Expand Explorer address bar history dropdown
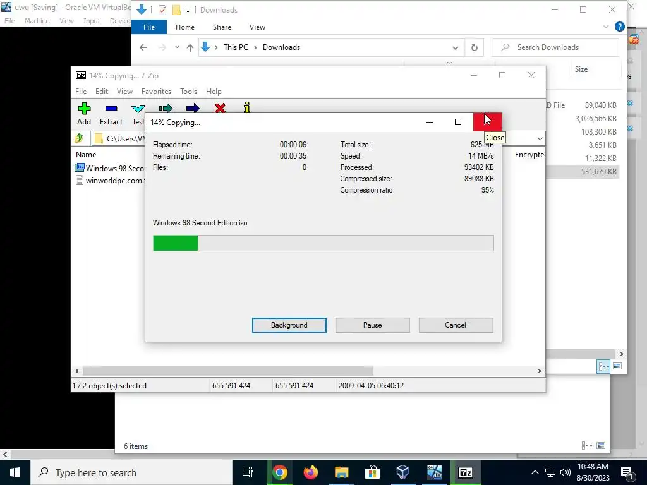Viewport: 647px width, 485px height. [x=455, y=47]
